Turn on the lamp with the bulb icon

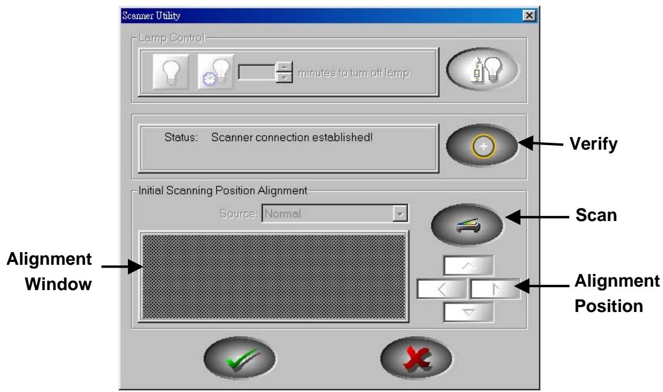pos(171,72)
